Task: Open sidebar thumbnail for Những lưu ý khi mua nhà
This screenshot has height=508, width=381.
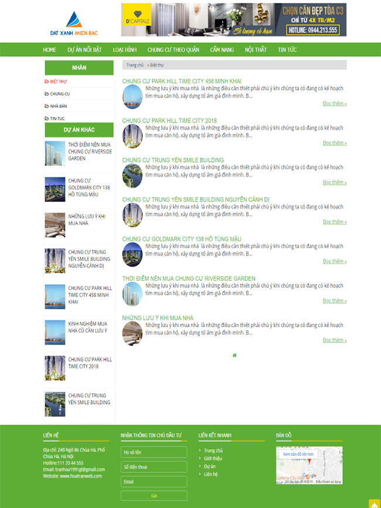Action: tap(55, 225)
